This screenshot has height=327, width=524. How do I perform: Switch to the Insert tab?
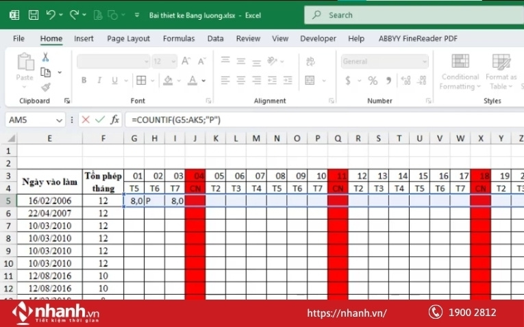[84, 38]
